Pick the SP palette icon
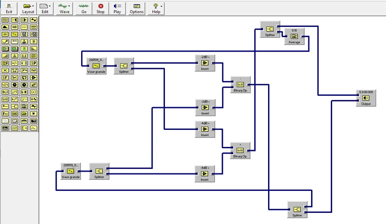386x224 pixels. [x=34, y=63]
